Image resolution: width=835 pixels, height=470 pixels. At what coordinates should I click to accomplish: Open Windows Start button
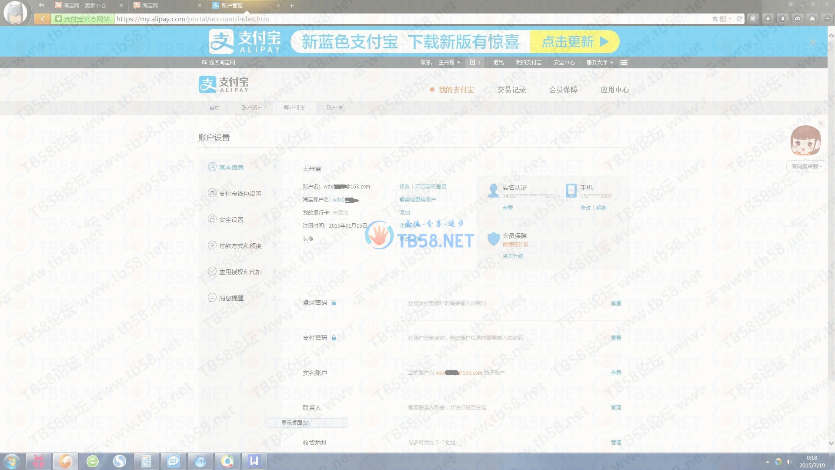[x=11, y=461]
